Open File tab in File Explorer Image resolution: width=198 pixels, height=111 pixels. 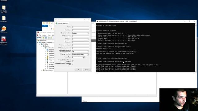tap(45, 26)
